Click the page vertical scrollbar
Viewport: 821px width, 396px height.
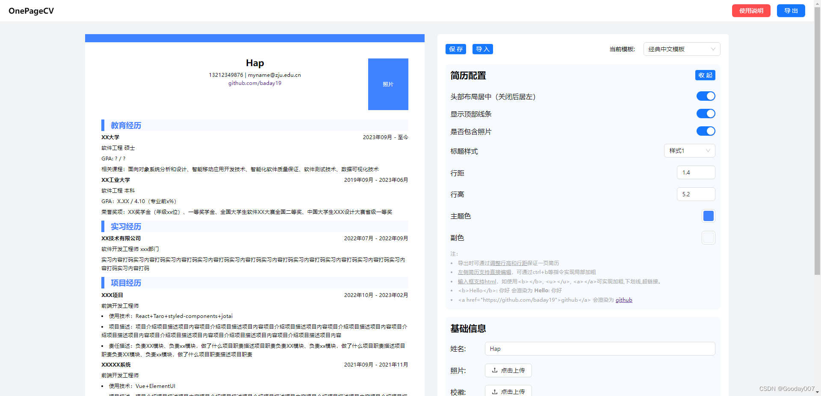tap(817, 141)
